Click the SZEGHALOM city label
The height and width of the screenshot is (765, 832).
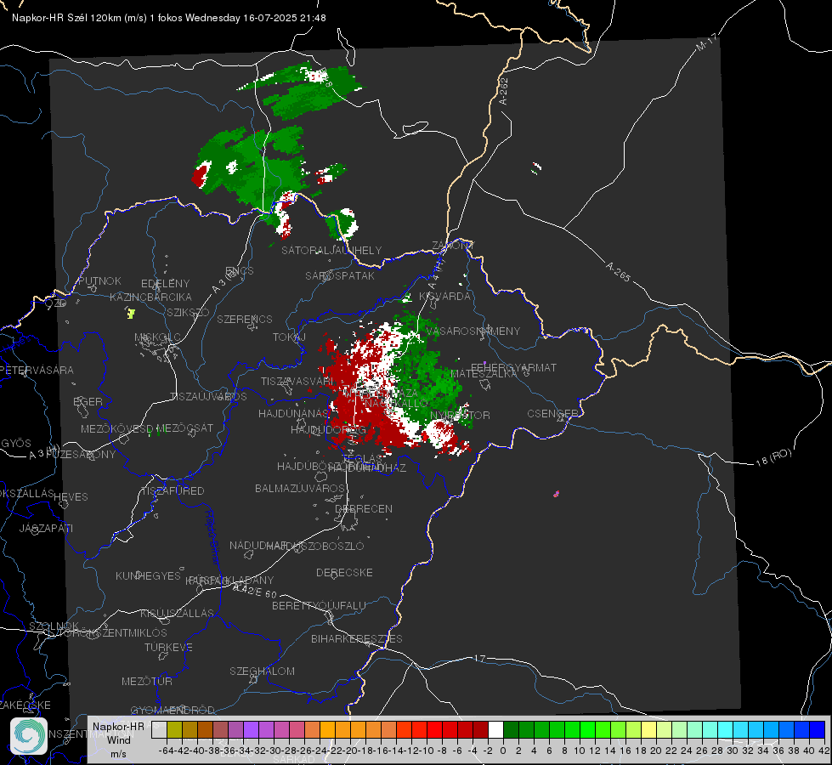(262, 671)
